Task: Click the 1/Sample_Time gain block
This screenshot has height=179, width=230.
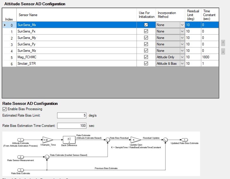Action: (x=47, y=140)
